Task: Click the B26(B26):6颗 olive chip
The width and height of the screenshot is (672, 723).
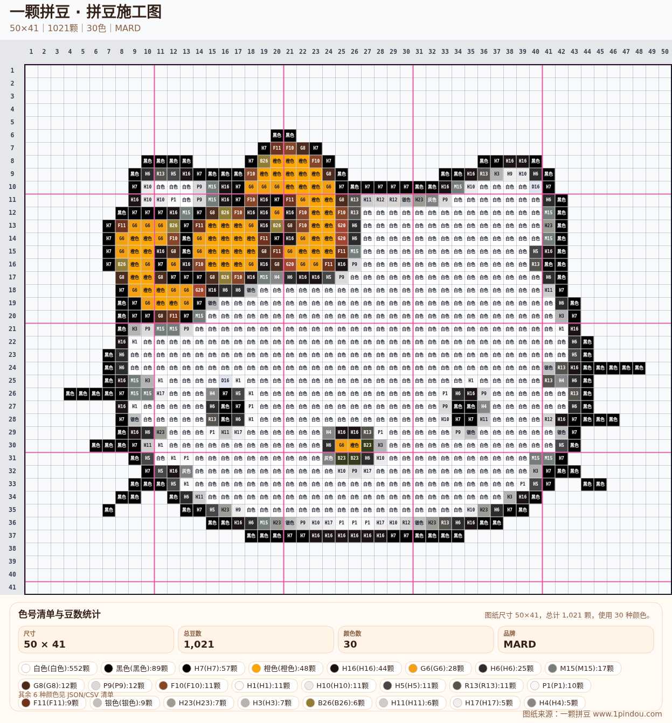Action: pos(337,703)
